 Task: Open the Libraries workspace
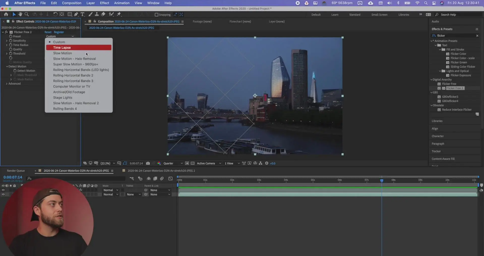pos(404,15)
